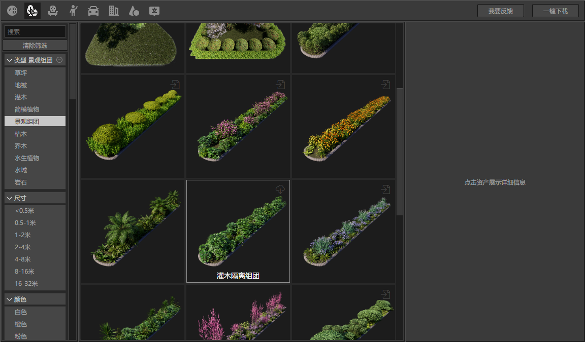Enable the 白色 color filter
585x342 pixels.
[x=21, y=312]
